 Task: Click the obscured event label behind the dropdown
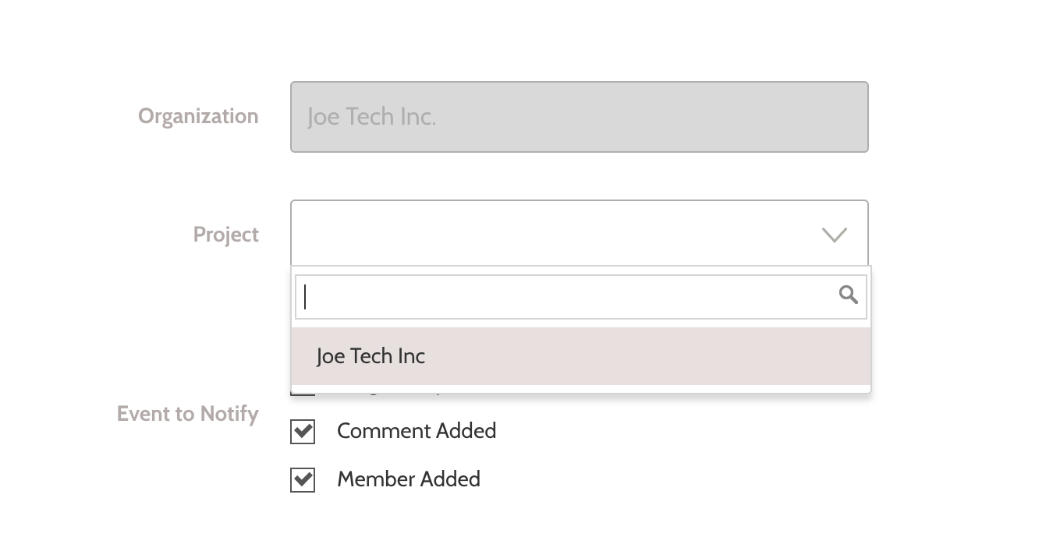click(390, 390)
